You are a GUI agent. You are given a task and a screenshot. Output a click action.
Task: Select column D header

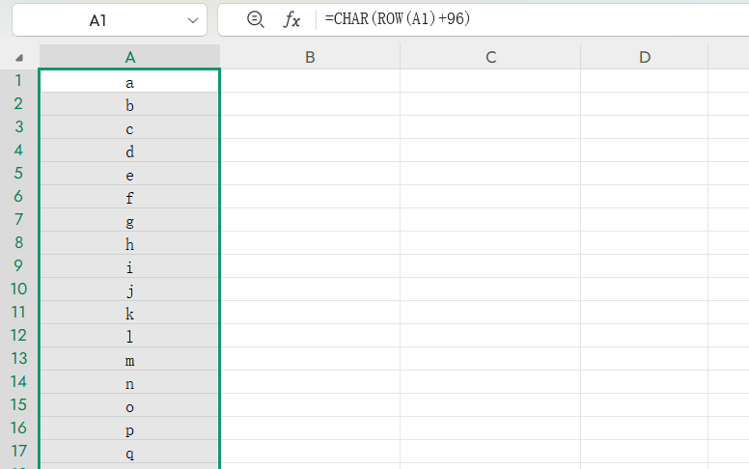pyautogui.click(x=645, y=57)
